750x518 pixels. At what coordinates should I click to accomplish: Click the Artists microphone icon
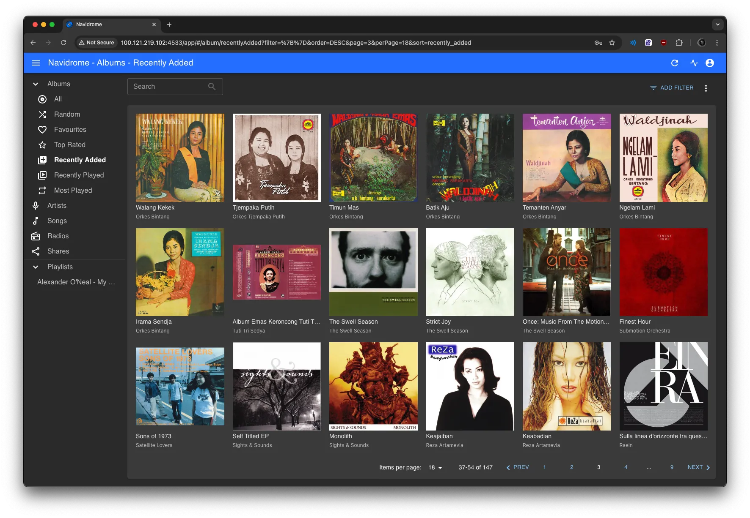pyautogui.click(x=36, y=206)
